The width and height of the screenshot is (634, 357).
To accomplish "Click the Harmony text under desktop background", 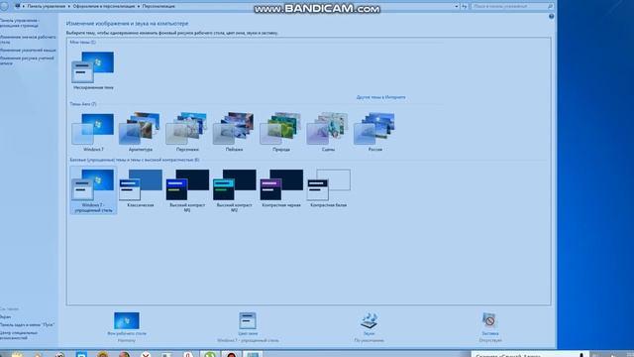I will 127,340.
